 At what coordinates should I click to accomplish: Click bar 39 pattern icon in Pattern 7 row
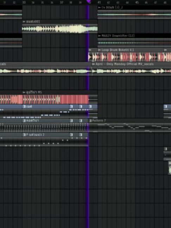point(81,121)
